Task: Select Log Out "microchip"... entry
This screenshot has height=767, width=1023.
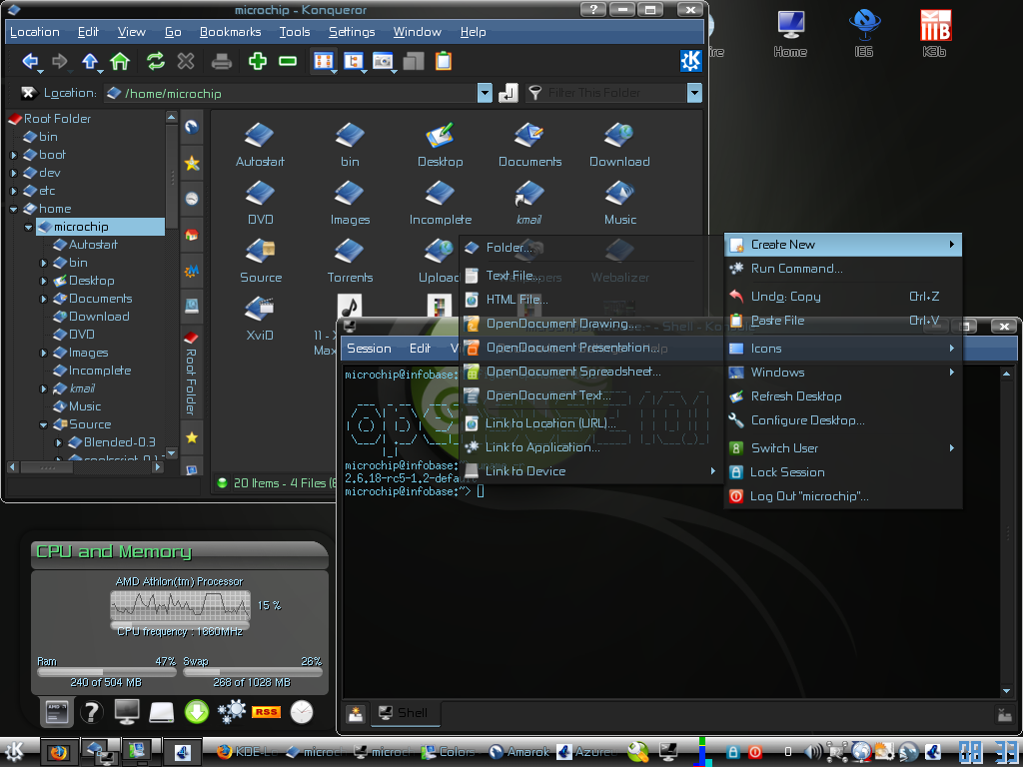Action: pos(843,495)
